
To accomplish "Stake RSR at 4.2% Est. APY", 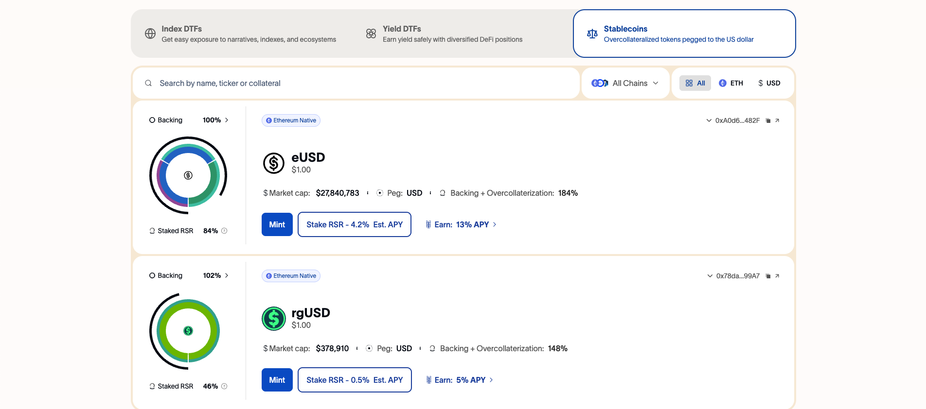I will coord(355,224).
